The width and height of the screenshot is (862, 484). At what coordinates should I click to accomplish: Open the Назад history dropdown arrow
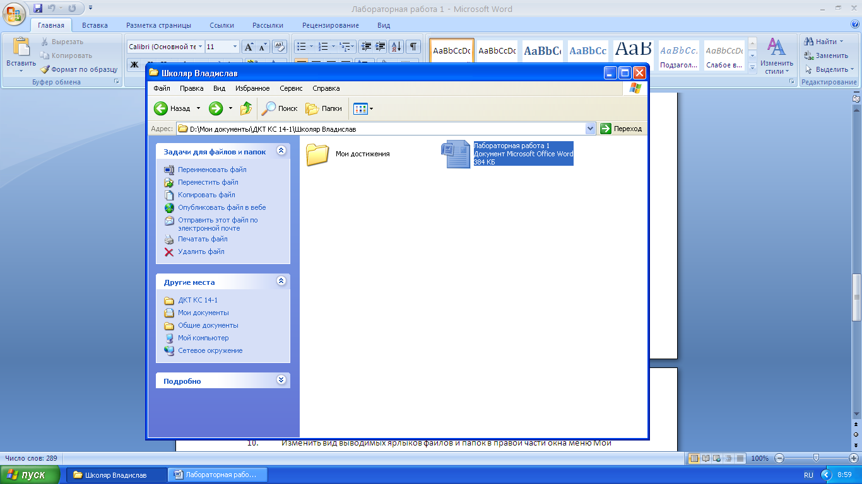coord(198,108)
